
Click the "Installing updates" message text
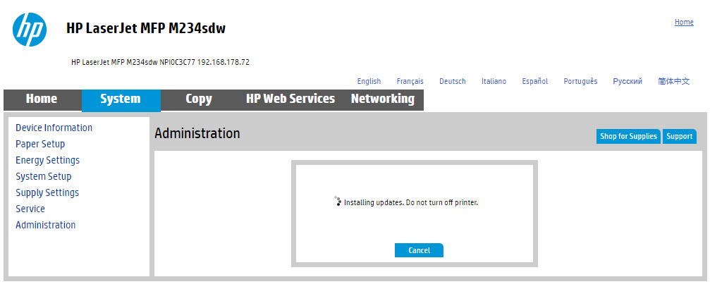coord(411,202)
